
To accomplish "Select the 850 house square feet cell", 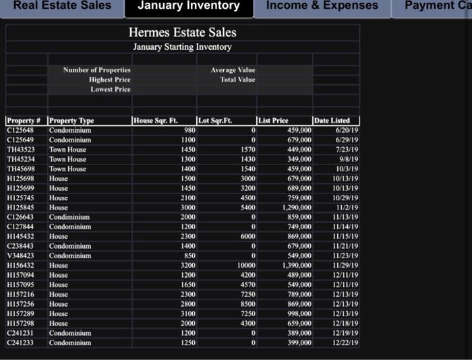I will click(165, 256).
